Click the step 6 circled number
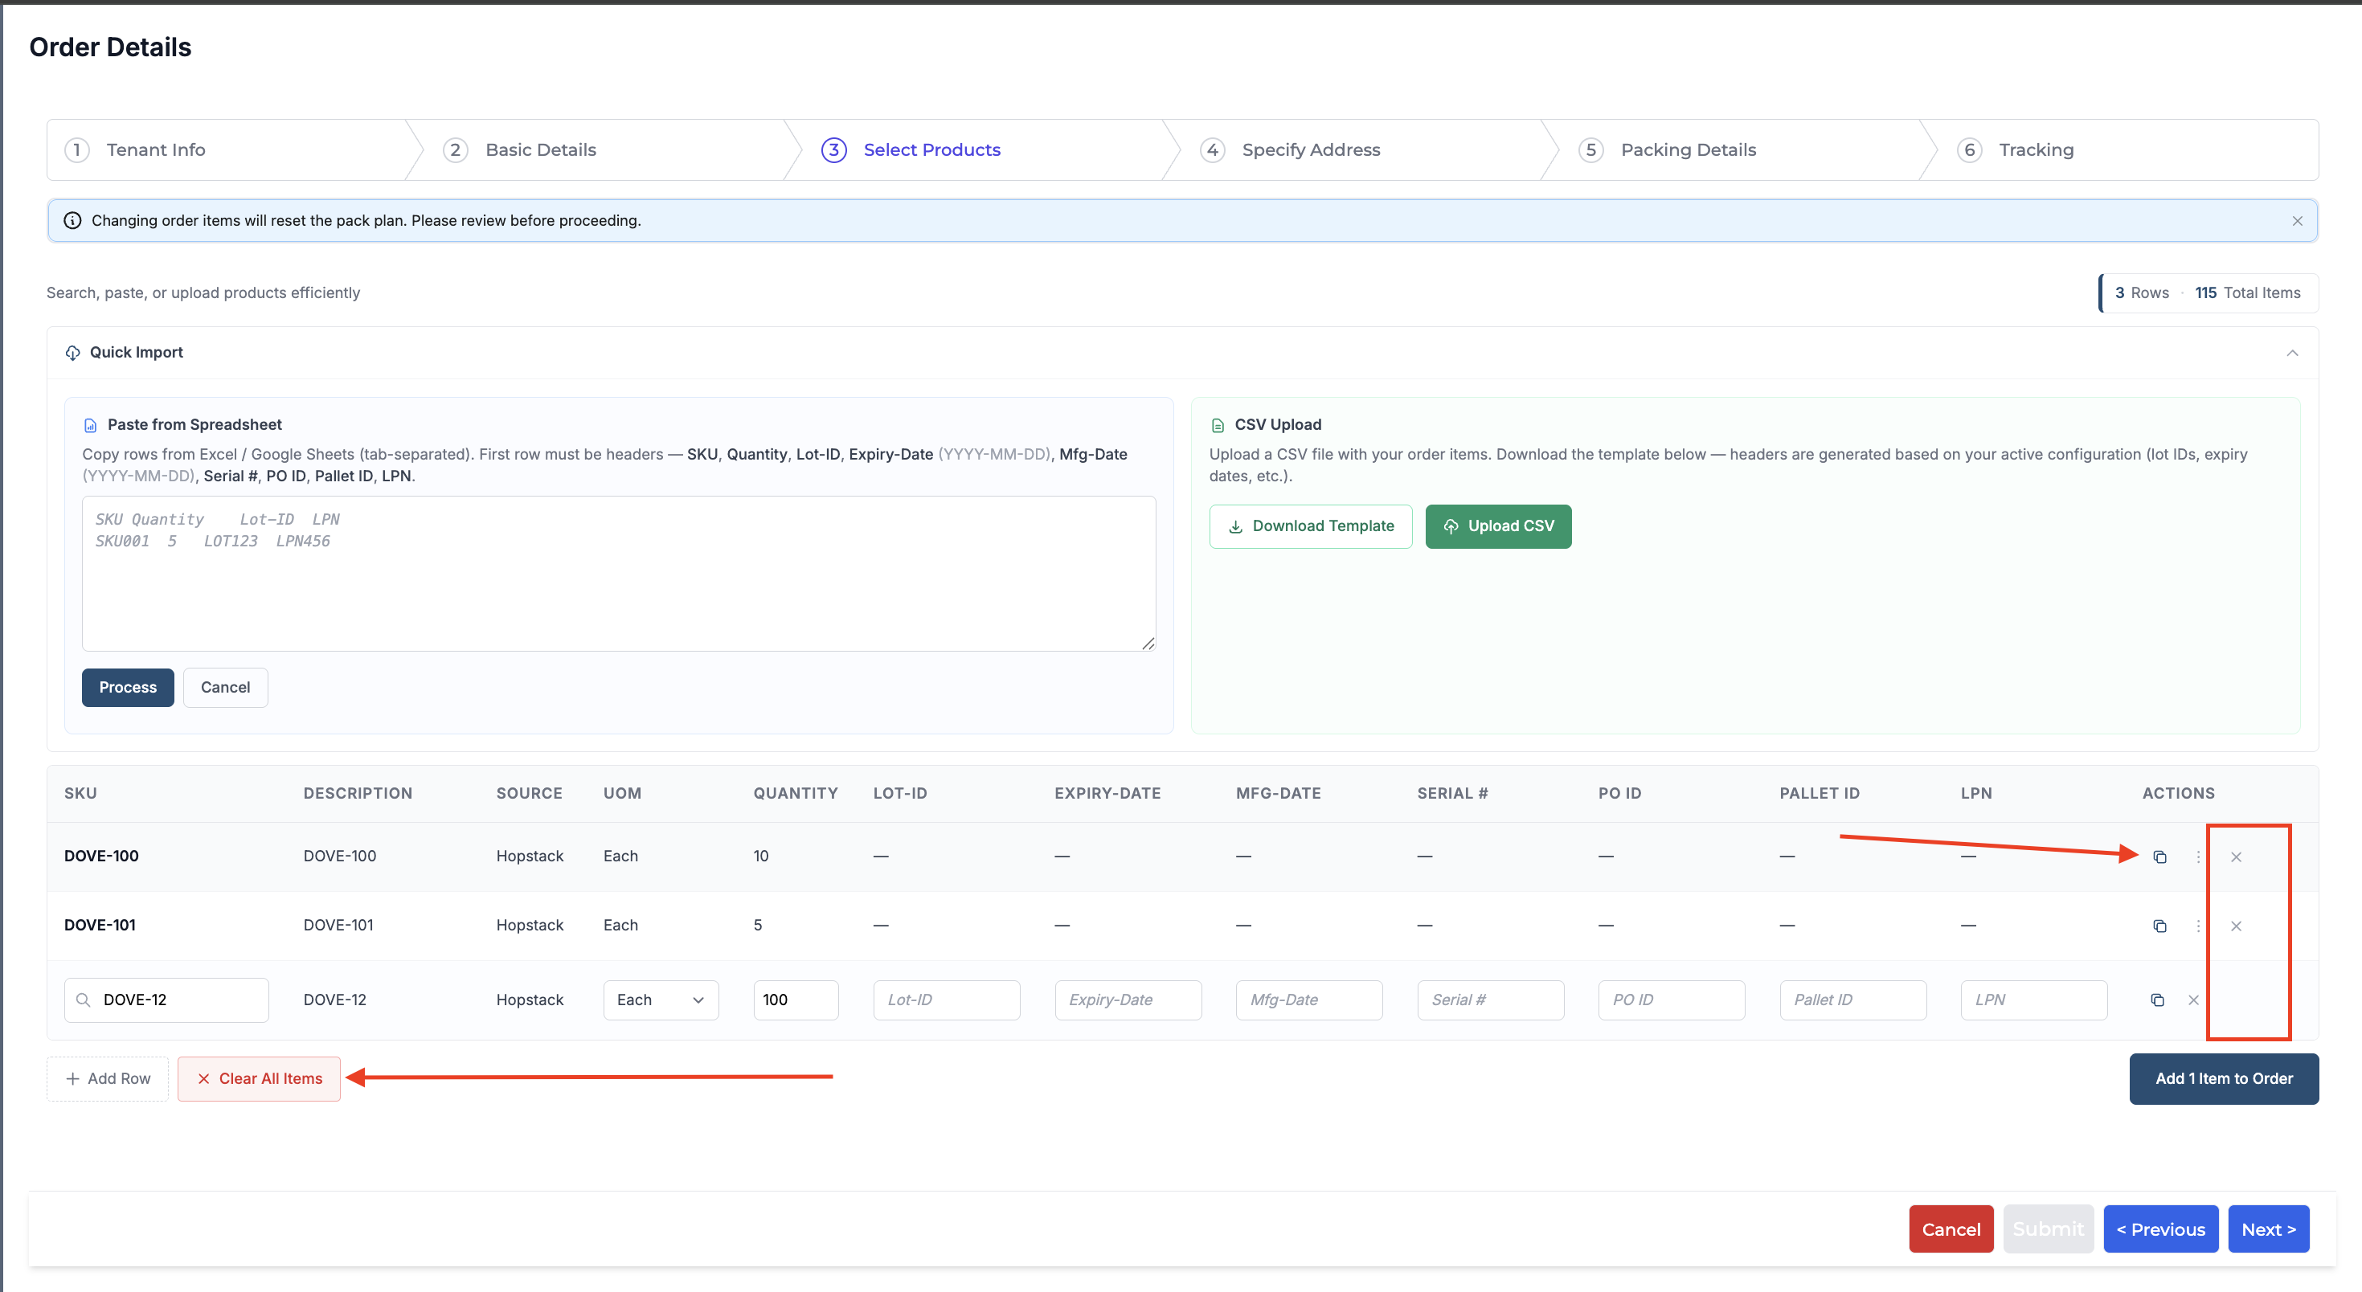2362x1292 pixels. coord(1969,149)
